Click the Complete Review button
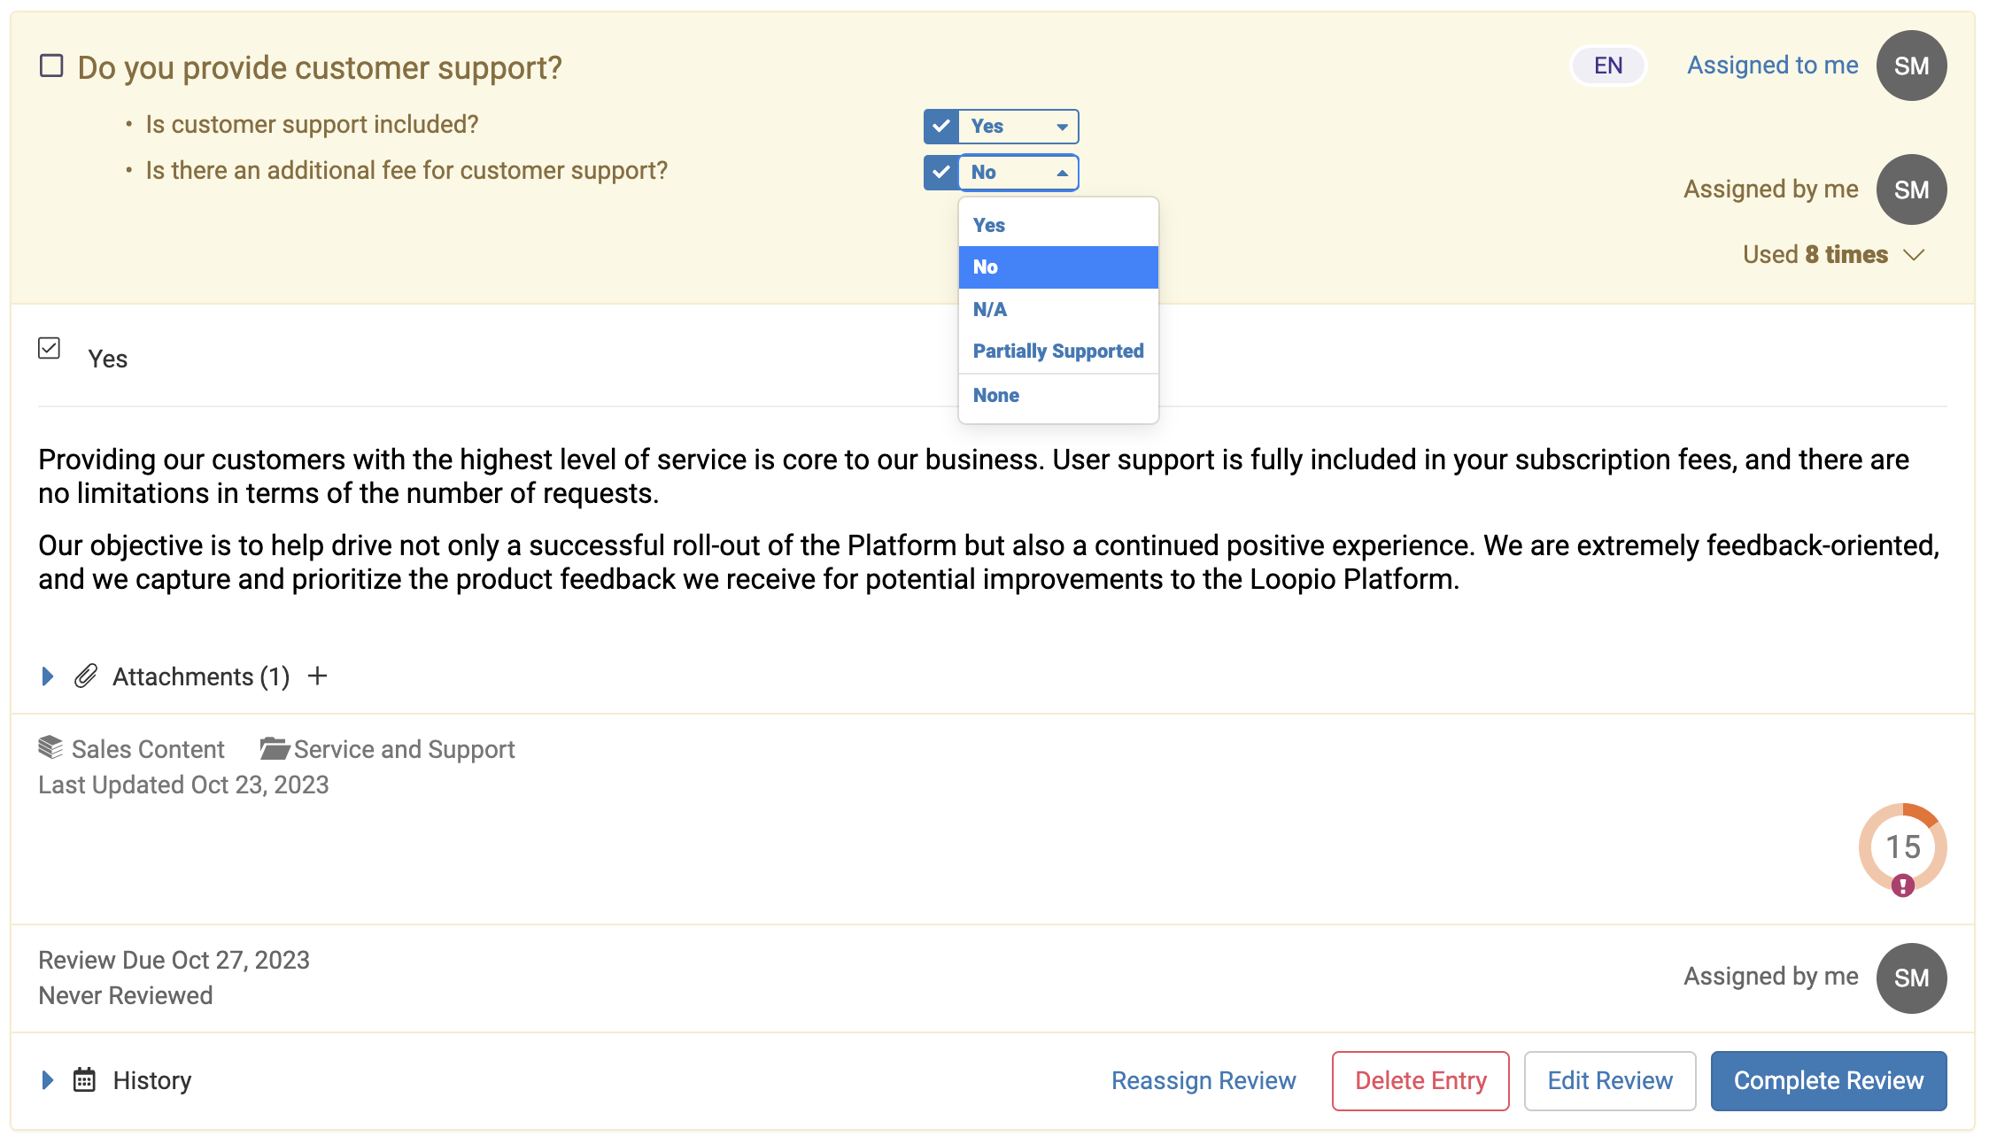Image resolution: width=1989 pixels, height=1144 pixels. tap(1828, 1080)
